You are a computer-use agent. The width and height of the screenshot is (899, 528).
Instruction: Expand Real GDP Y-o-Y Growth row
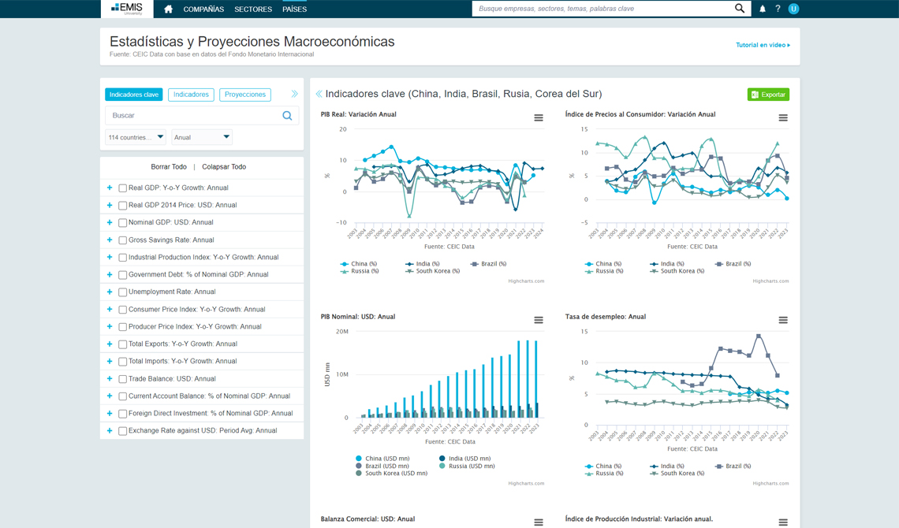pyautogui.click(x=110, y=188)
